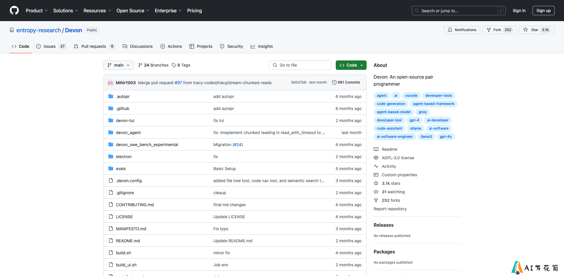Click the star icon on Star button
Screen dimensions: 564x276
click(526, 30)
